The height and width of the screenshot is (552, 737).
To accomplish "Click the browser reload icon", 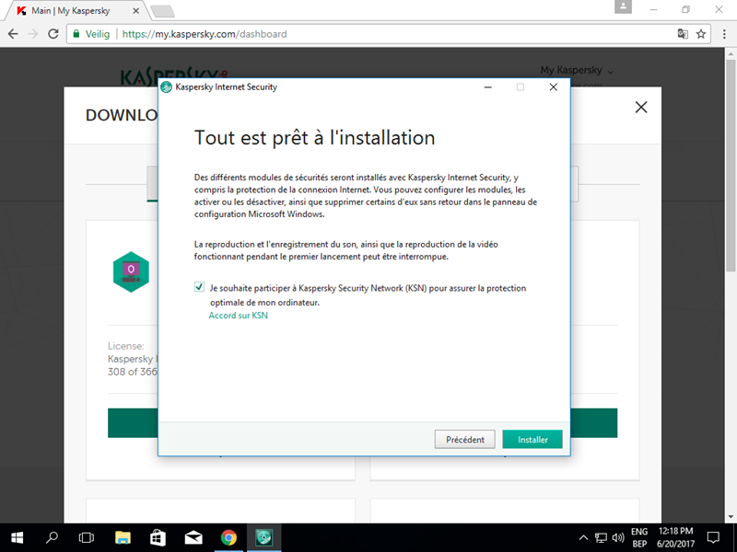I will [x=53, y=34].
